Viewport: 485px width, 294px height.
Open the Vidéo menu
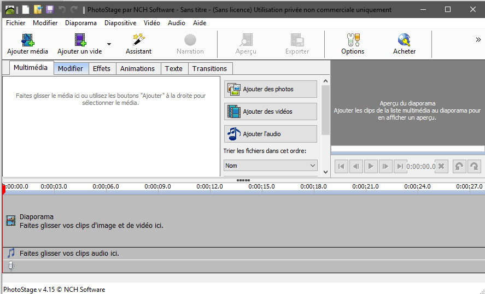152,23
